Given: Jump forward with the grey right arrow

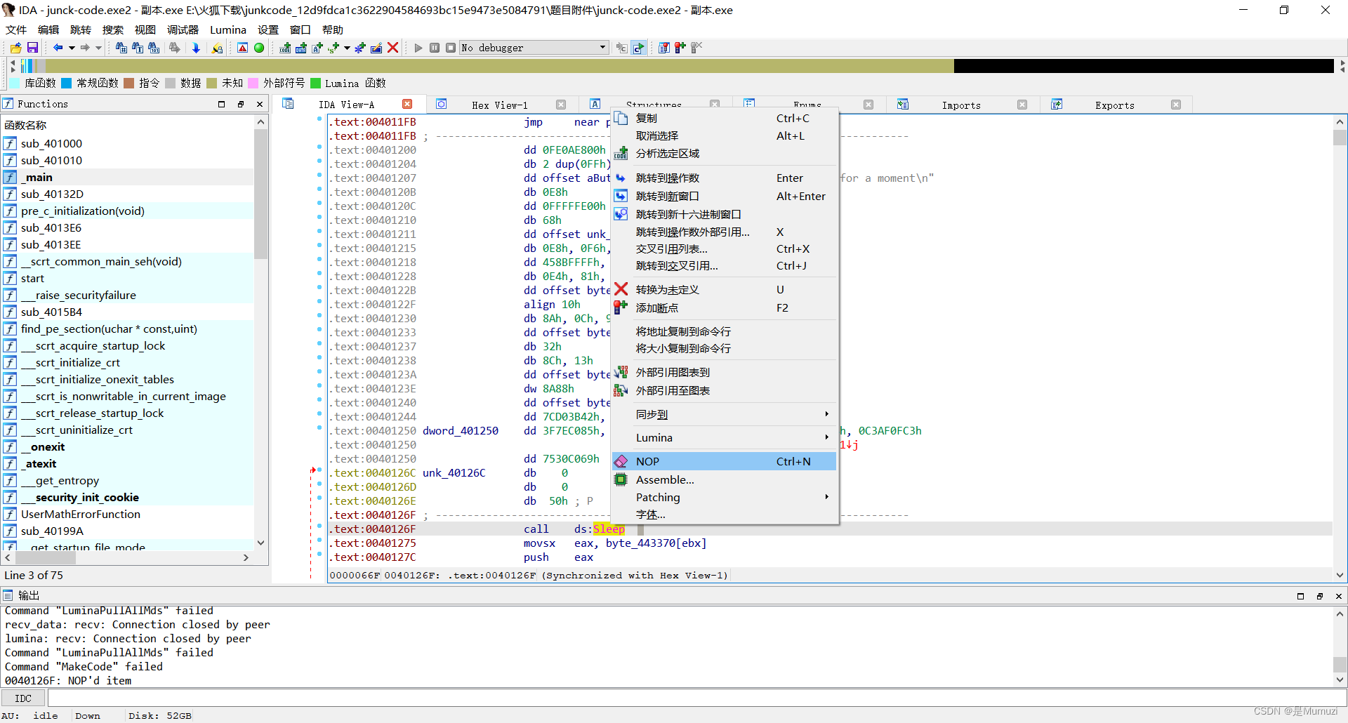Looking at the screenshot, I should (86, 48).
